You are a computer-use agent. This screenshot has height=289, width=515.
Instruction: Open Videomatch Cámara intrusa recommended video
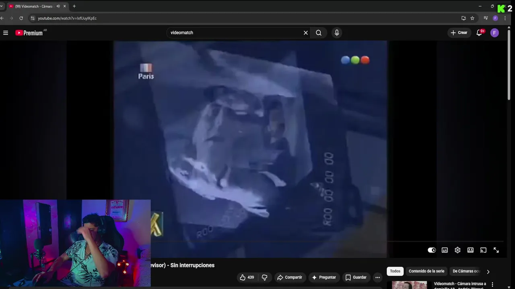(460, 285)
